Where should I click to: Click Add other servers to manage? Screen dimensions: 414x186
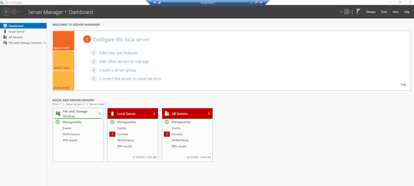(124, 61)
